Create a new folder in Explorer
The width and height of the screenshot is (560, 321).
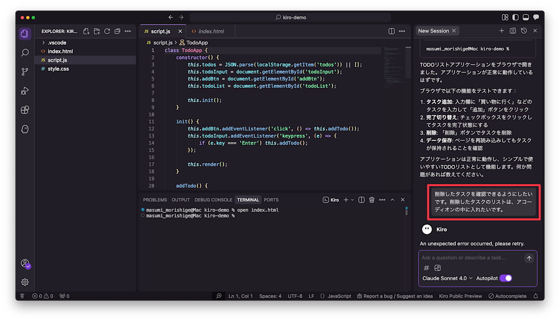pyautogui.click(x=97, y=31)
